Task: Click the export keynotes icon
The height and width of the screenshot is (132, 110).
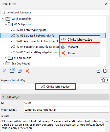Action: coord(105,71)
